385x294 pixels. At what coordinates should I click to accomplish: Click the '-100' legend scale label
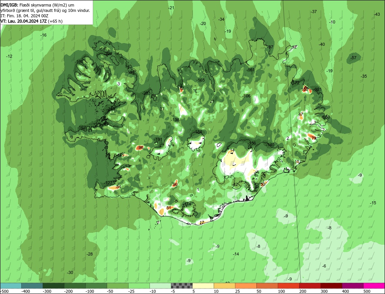click(x=90, y=291)
